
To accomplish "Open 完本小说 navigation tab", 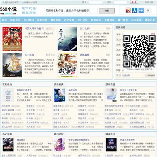I will pos(136,20).
